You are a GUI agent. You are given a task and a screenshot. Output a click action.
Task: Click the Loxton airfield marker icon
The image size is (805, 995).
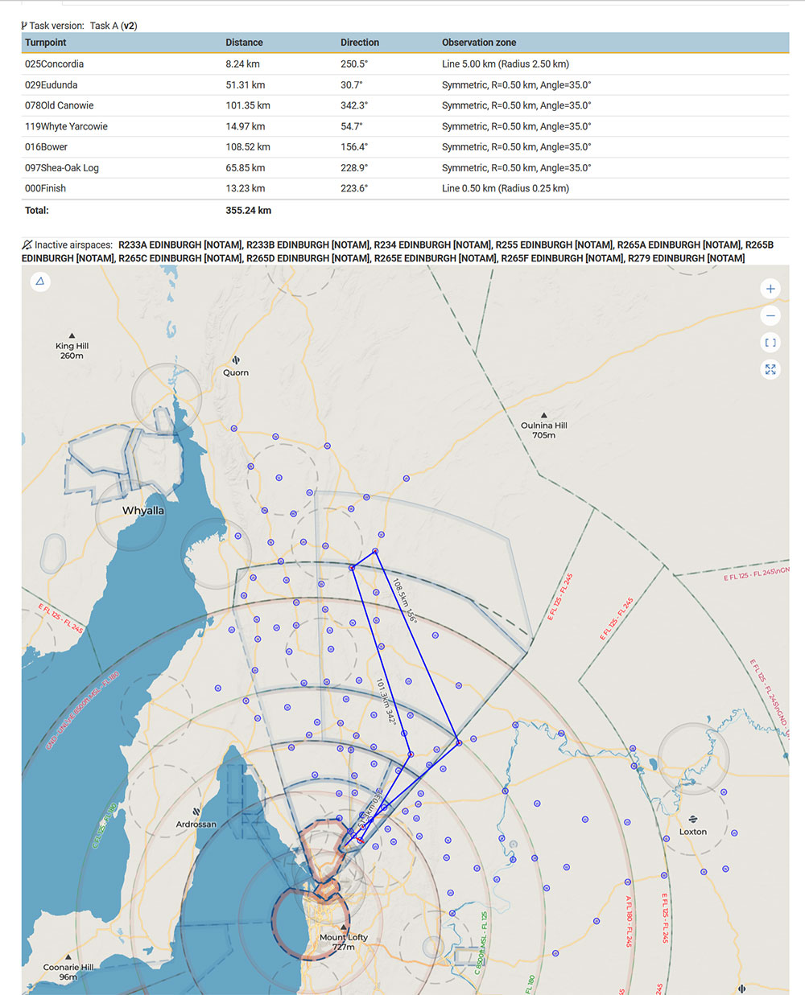point(693,820)
